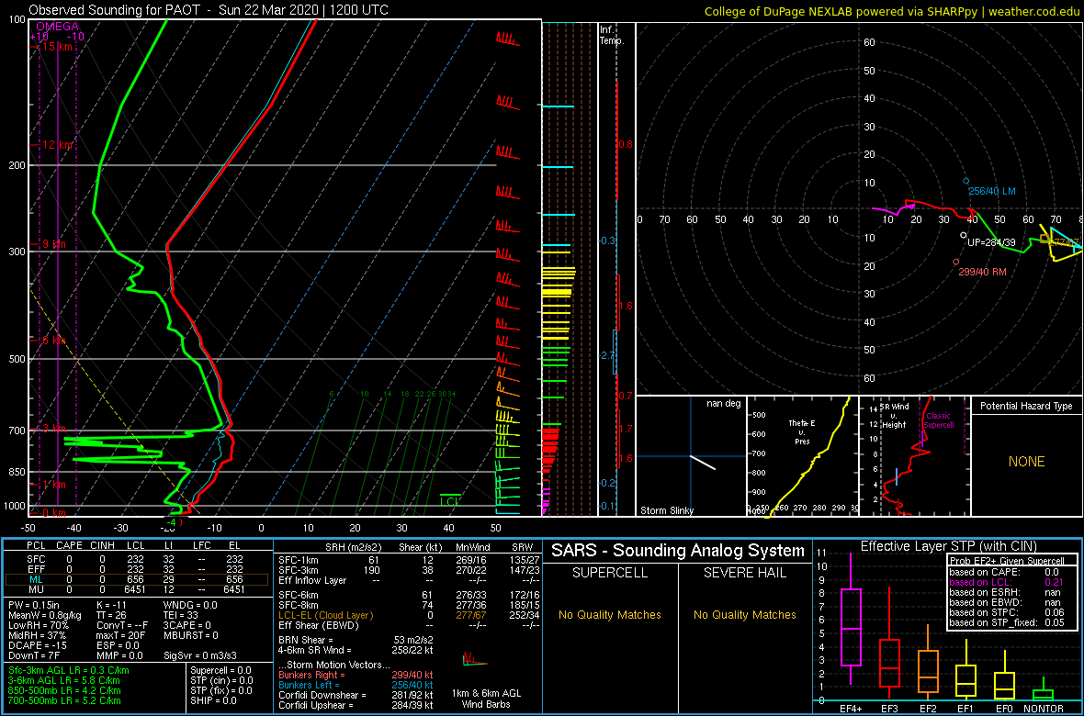
Task: Click the 'PW = 0.15in' value
Action: coord(35,605)
